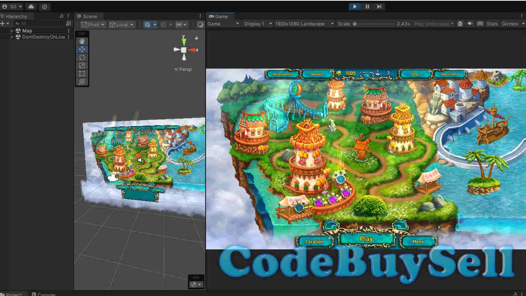Open scene overlay button at bottom-right
This screenshot has width=526, height=296.
pyautogui.click(x=196, y=284)
